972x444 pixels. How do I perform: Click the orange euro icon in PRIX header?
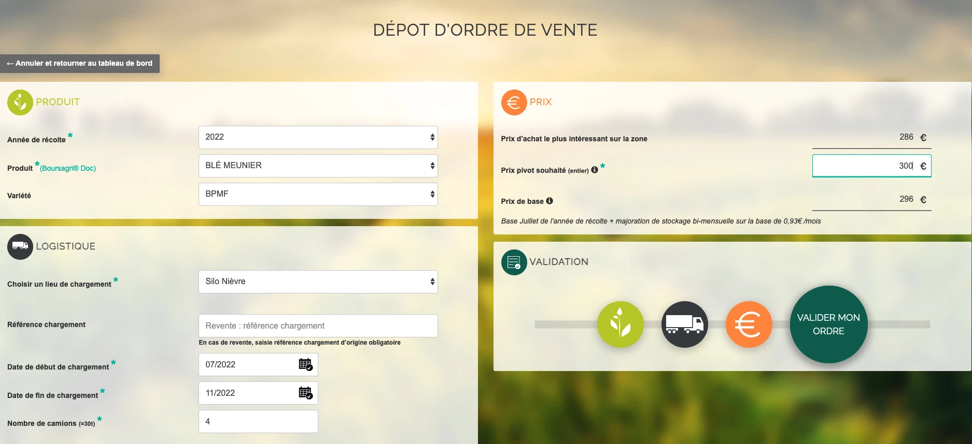(x=513, y=102)
